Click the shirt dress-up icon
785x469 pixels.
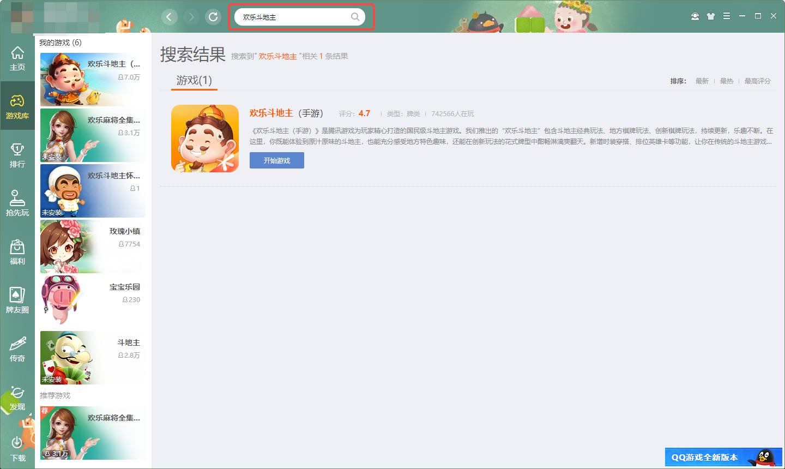click(x=711, y=16)
